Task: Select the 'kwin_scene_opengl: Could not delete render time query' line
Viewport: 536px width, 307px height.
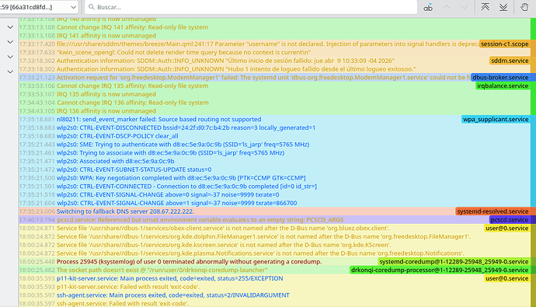Action: pos(183,52)
